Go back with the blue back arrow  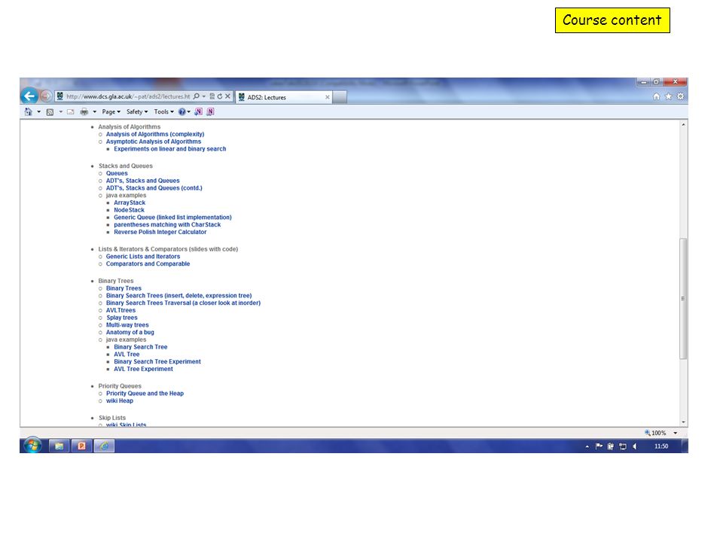(x=29, y=96)
